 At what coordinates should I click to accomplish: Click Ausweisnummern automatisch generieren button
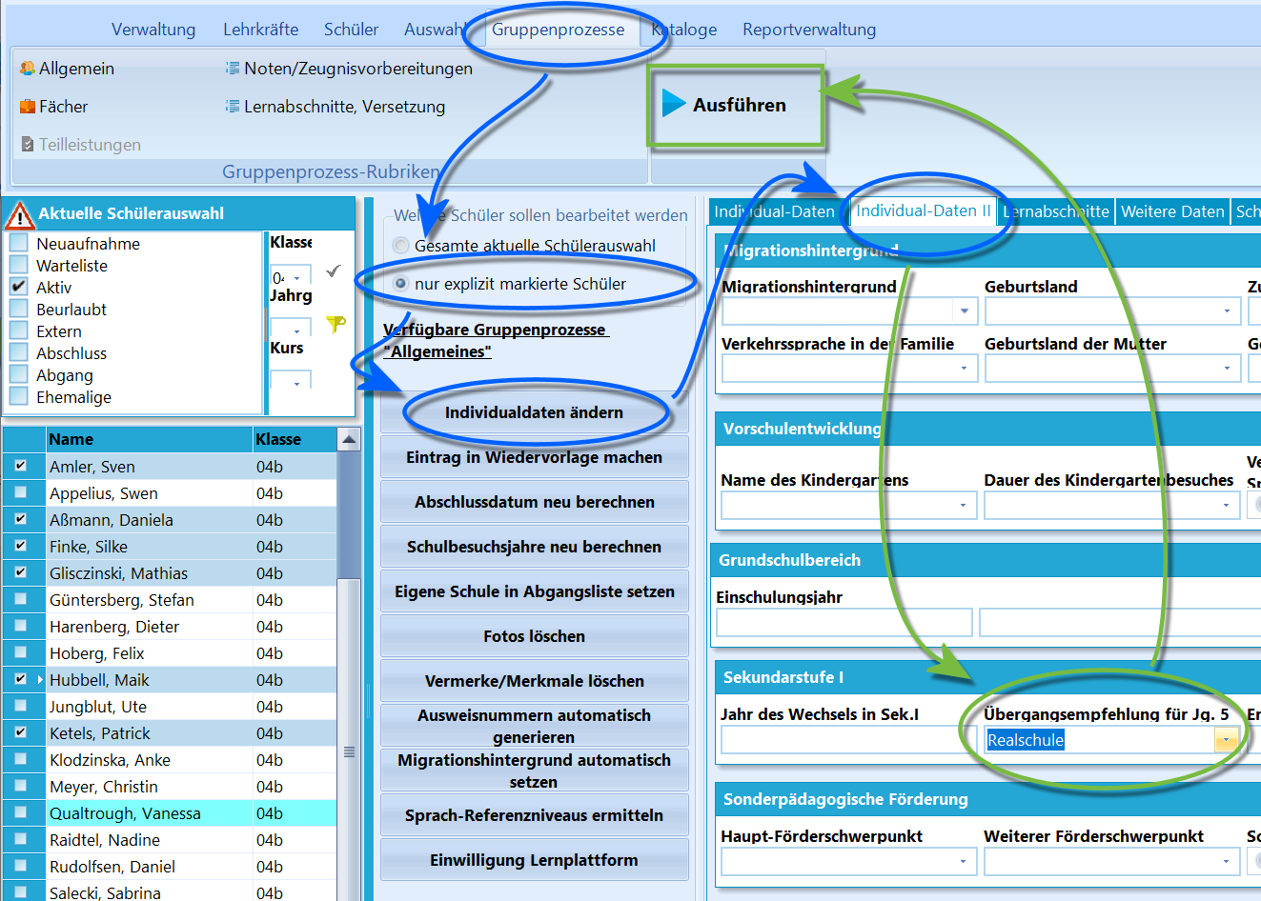[534, 726]
